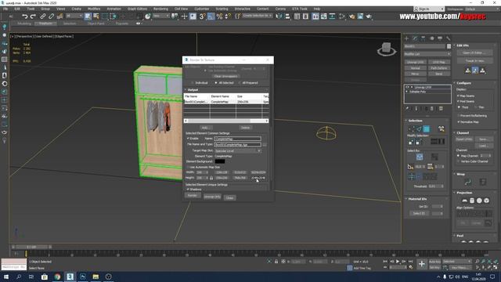Collapse the Edit UVs rollout
The height and width of the screenshot is (282, 501).
coord(463,45)
